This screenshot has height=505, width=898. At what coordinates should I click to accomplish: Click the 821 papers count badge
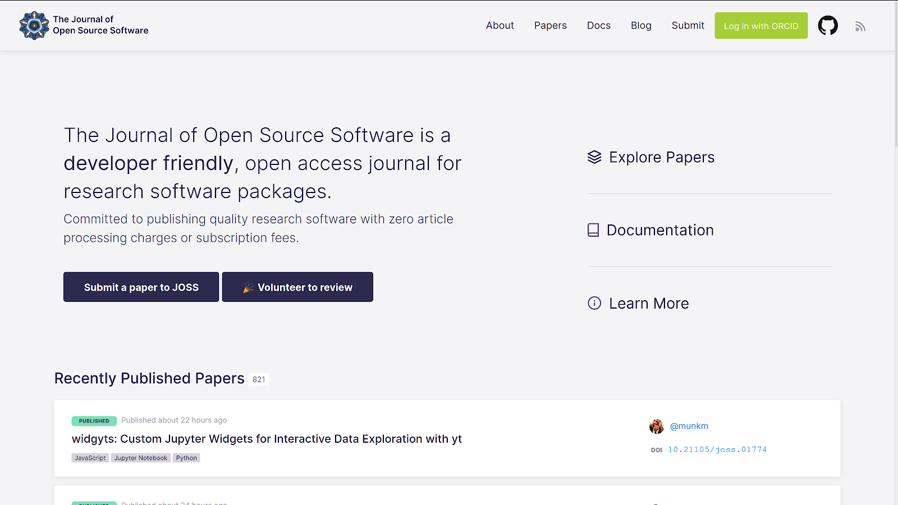pos(259,379)
